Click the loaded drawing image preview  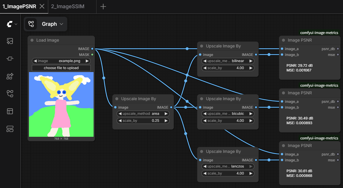(x=61, y=104)
